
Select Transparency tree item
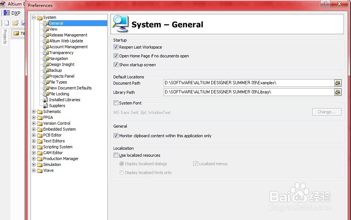point(61,53)
